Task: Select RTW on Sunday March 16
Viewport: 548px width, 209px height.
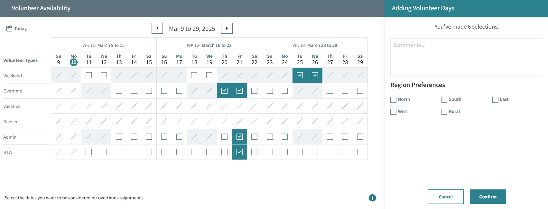Action: tap(164, 152)
